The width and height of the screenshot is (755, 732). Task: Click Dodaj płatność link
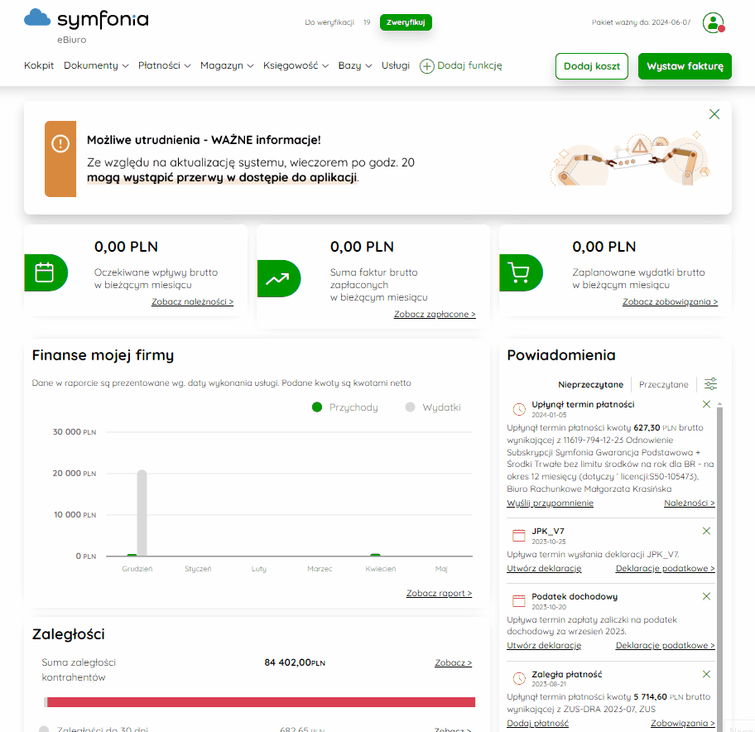[537, 724]
